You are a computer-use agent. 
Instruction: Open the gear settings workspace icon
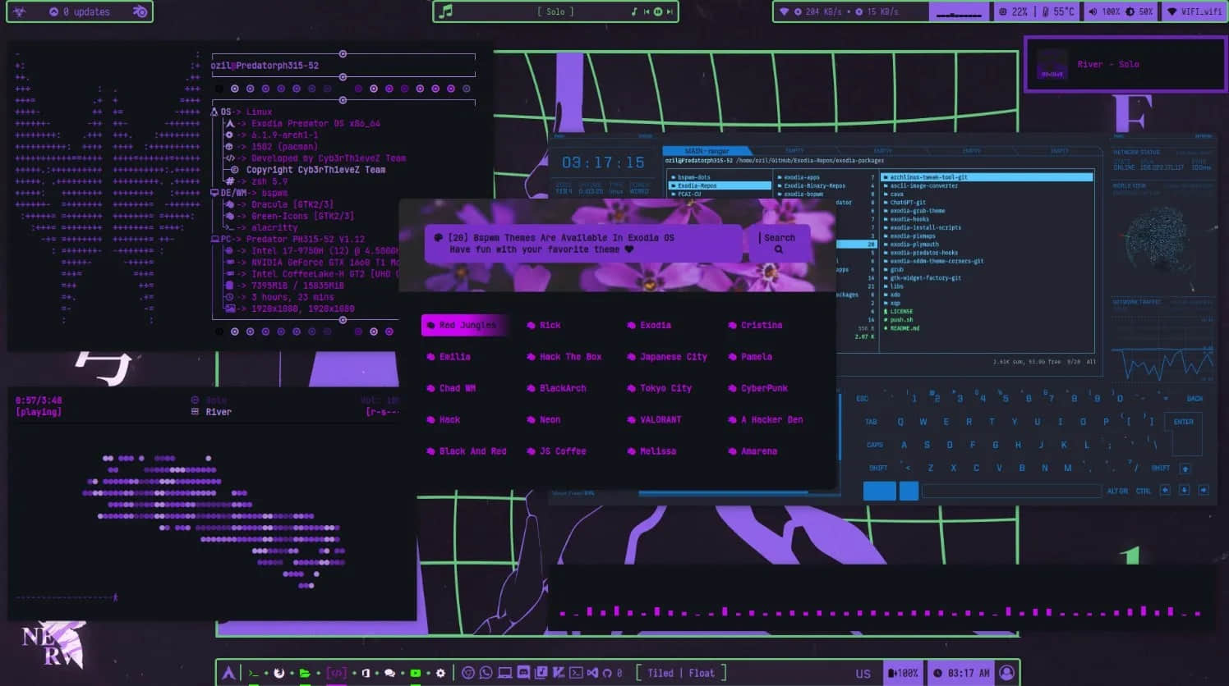[x=440, y=673]
